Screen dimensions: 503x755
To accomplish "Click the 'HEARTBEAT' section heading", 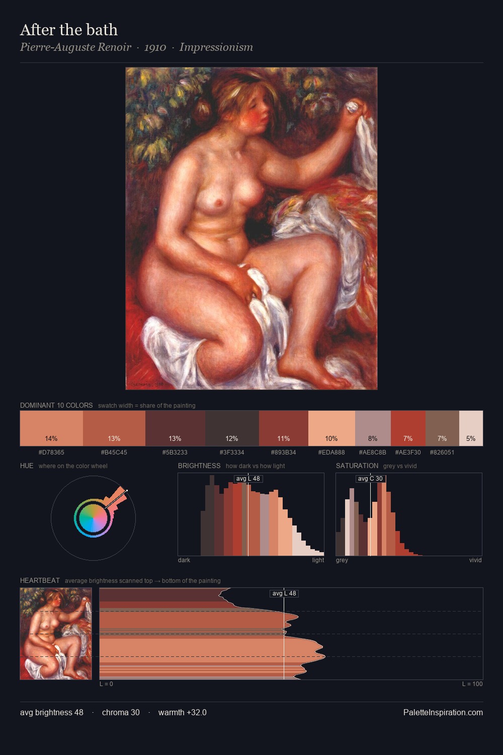I will 40,580.
